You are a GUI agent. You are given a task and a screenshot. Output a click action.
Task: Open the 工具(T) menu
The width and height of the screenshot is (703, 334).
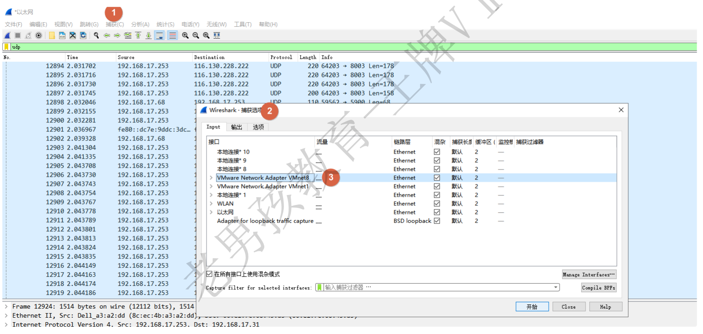coord(243,25)
